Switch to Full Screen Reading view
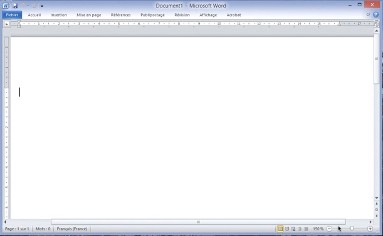Screen dimensions: 383x236 tap(287, 229)
